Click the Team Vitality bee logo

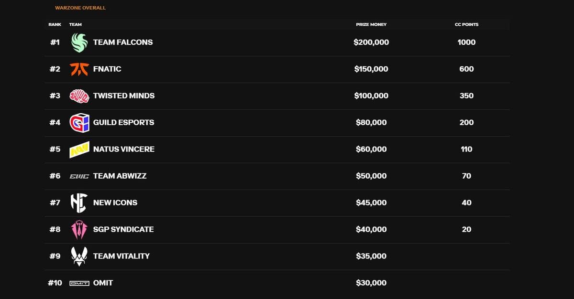[79, 256]
